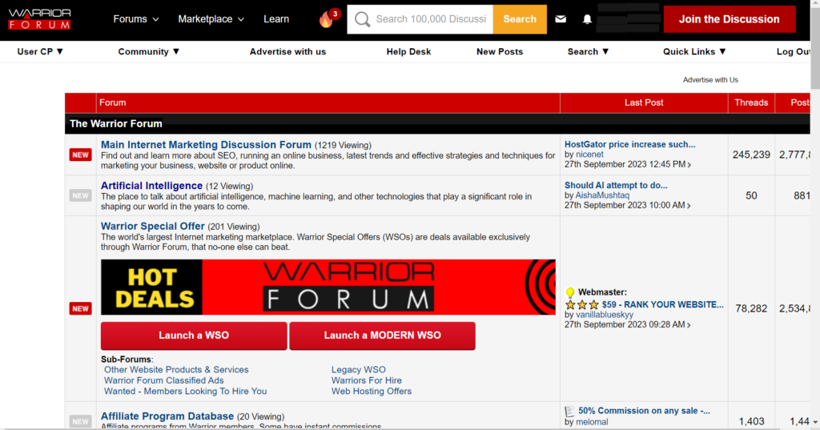Image resolution: width=820 pixels, height=430 pixels.
Task: Open Should AI attempt to do thread link
Action: tap(616, 185)
